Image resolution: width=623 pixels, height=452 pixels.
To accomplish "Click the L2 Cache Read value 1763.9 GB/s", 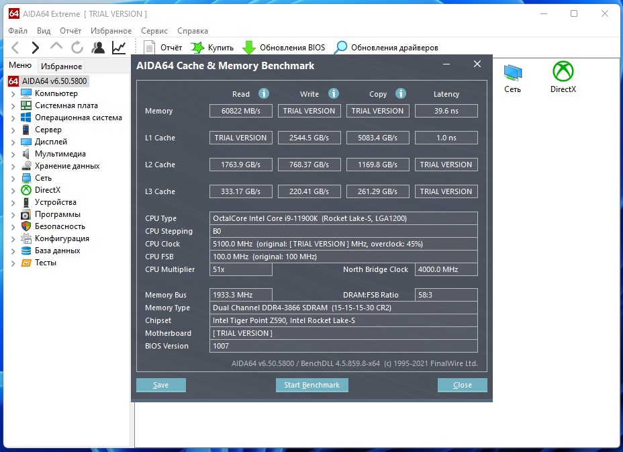I will 241,165.
